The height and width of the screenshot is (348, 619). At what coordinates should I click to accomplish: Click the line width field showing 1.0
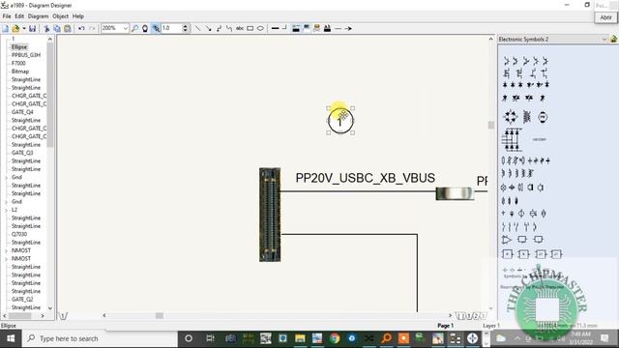[171, 28]
